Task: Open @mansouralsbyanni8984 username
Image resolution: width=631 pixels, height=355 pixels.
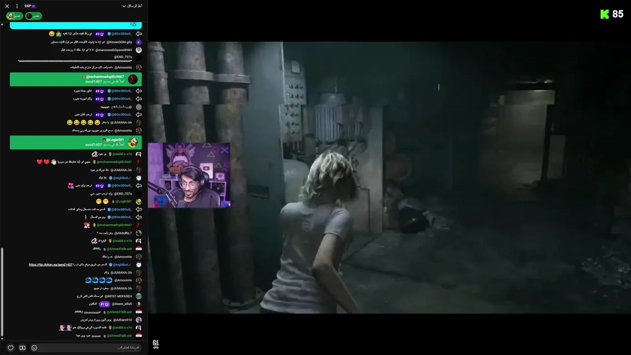Action: pyautogui.click(x=114, y=50)
